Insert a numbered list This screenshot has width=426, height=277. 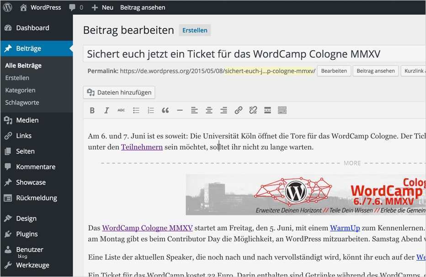click(x=151, y=111)
